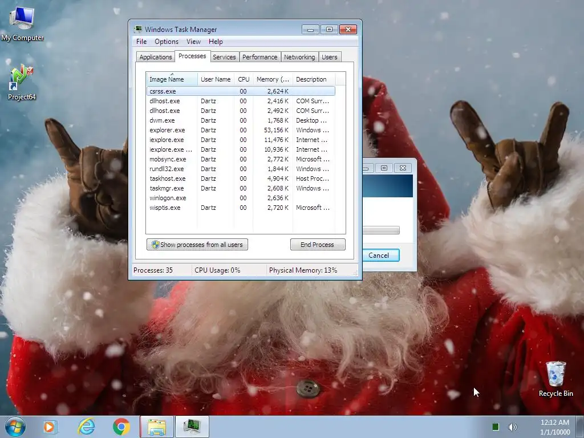Sort by the Image Name column header
584x438 pixels.
click(172, 79)
